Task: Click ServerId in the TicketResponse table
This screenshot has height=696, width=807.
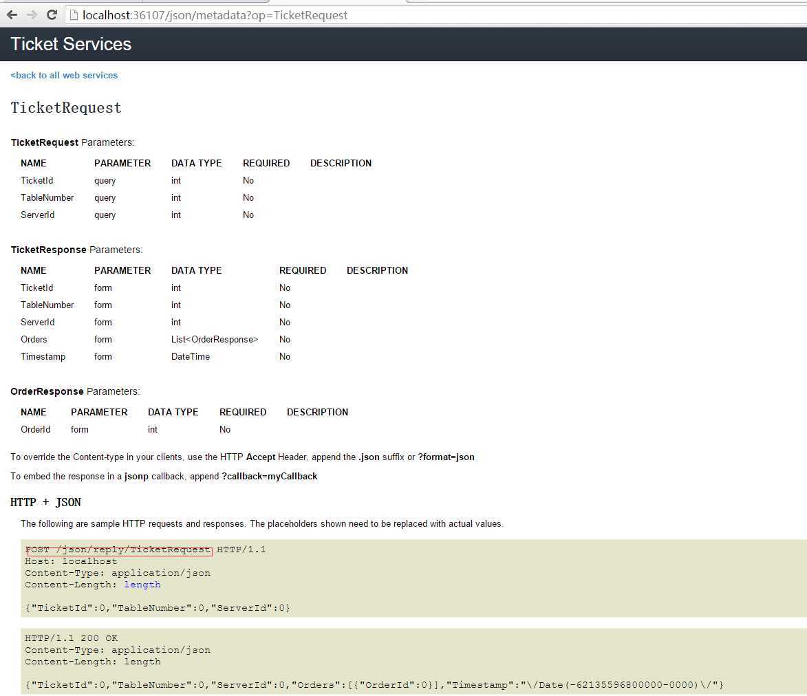Action: (38, 322)
